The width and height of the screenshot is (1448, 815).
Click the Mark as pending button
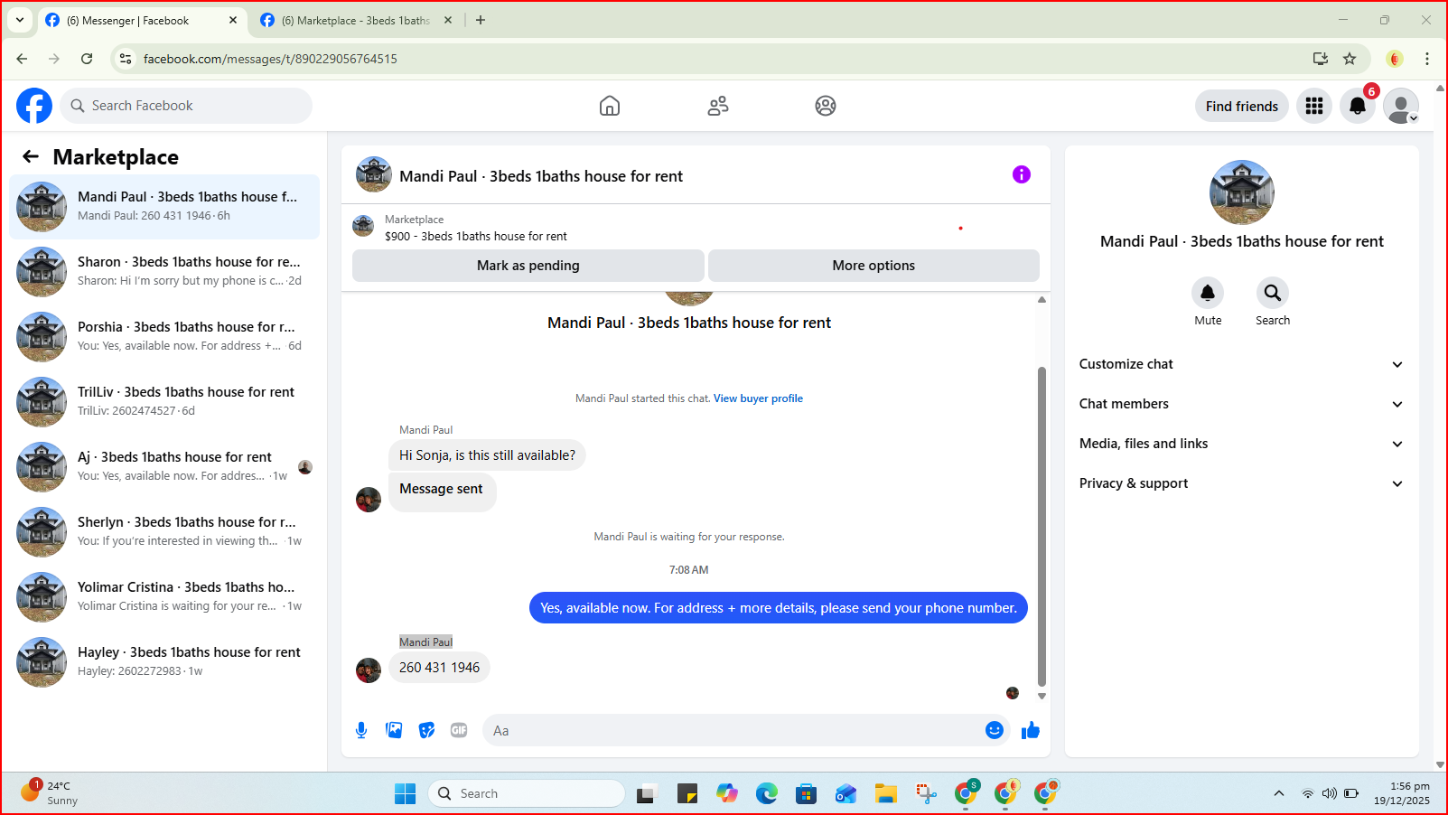point(528,266)
